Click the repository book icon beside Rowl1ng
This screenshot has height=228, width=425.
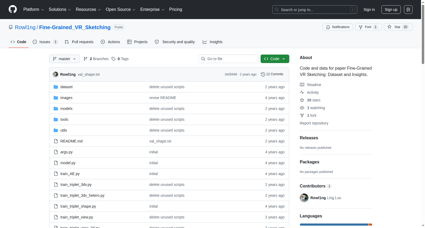click(11, 27)
